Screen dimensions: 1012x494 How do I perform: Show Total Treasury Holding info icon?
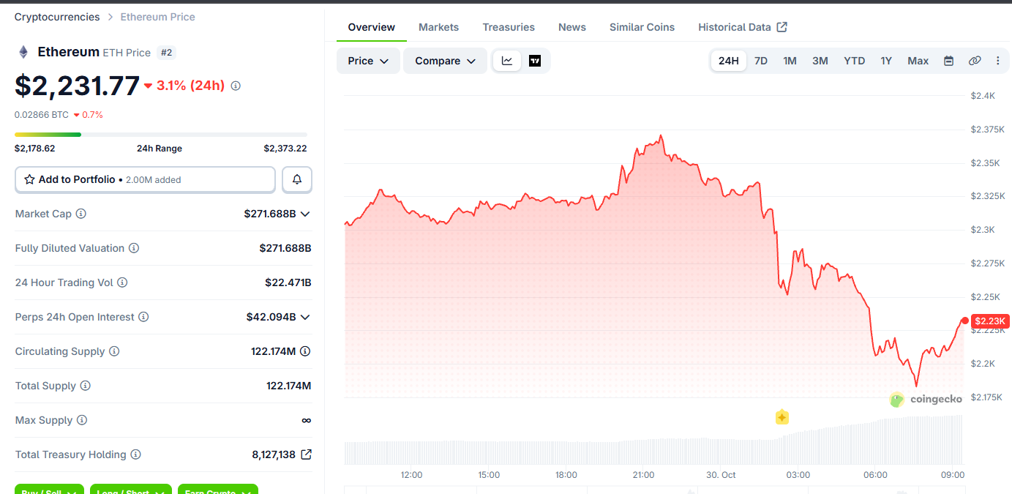pos(135,454)
